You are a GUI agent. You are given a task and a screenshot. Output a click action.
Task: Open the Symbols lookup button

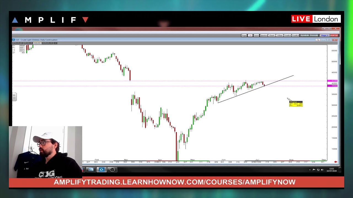tap(305, 35)
